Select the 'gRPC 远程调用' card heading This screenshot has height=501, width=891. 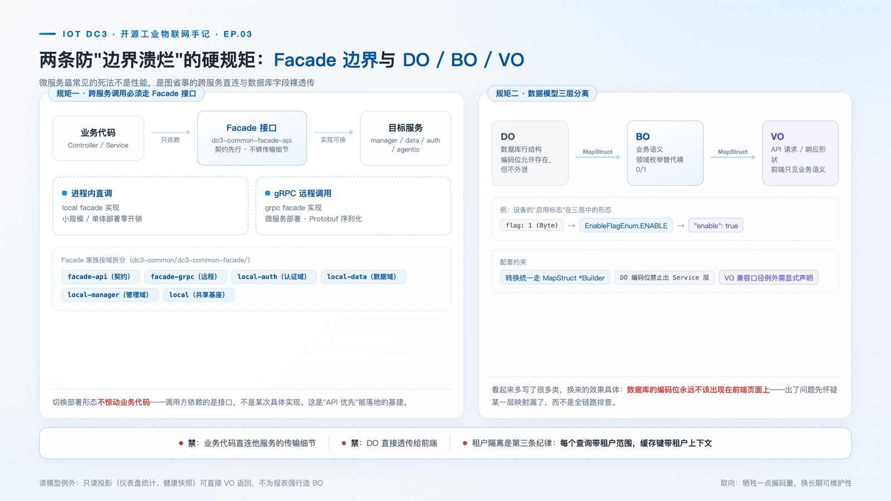pyautogui.click(x=302, y=193)
